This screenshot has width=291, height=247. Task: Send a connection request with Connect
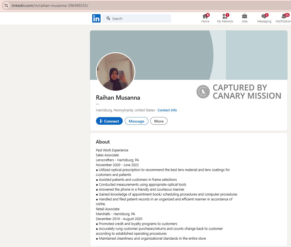point(109,121)
